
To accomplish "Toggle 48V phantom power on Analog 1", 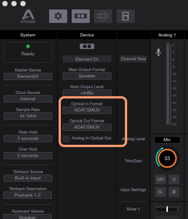I will 160,179.
